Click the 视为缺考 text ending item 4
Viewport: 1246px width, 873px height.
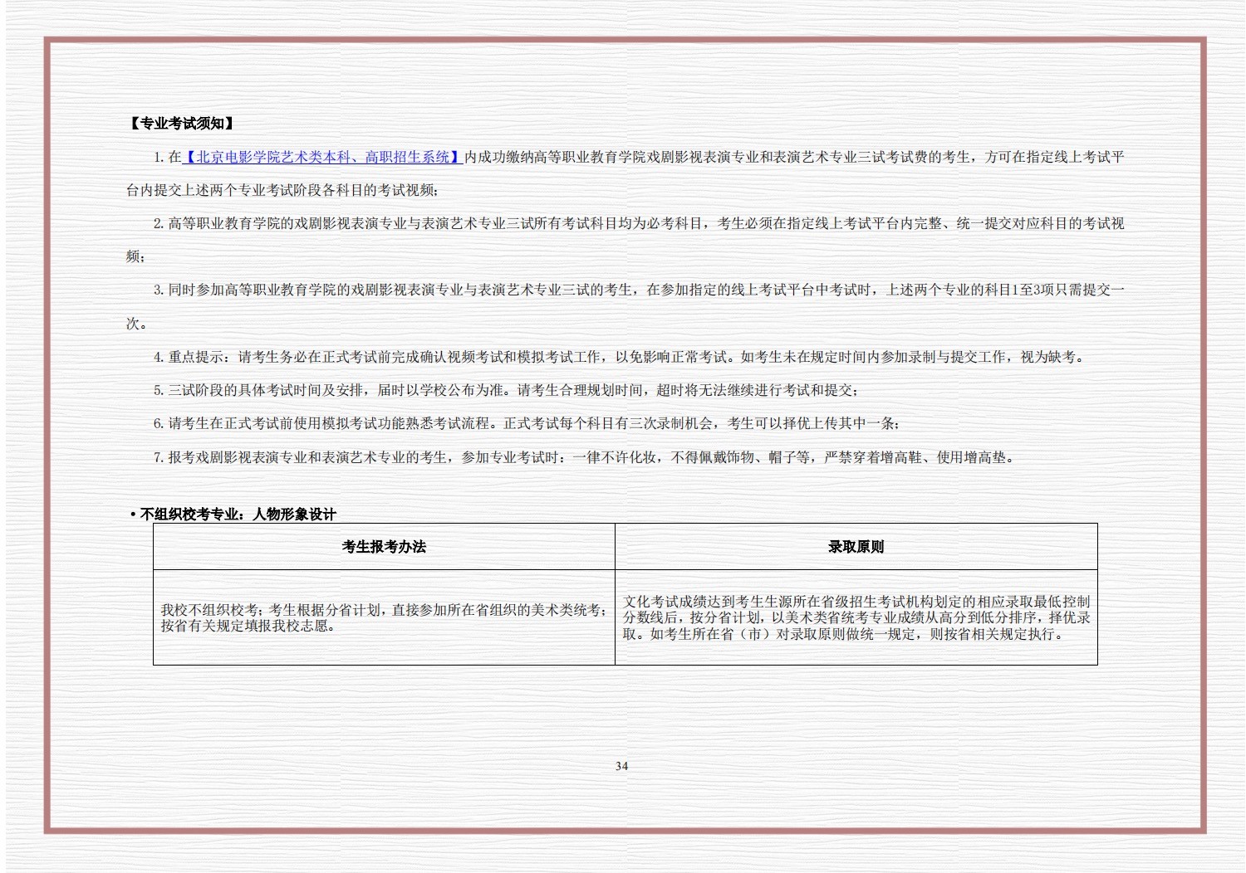pos(1051,357)
